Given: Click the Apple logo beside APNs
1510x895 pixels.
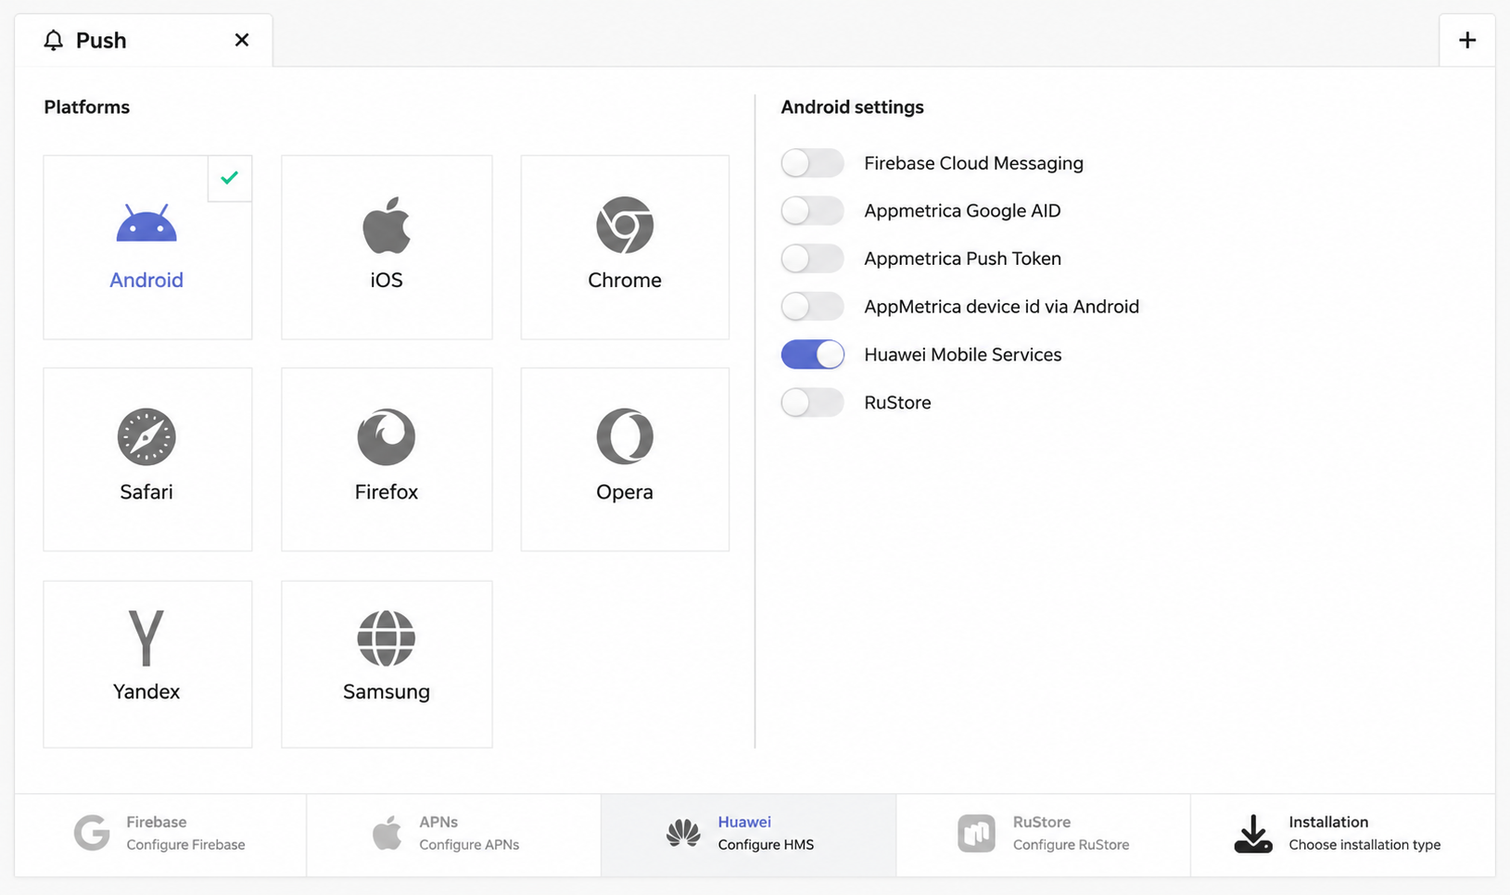Looking at the screenshot, I should pyautogui.click(x=387, y=833).
